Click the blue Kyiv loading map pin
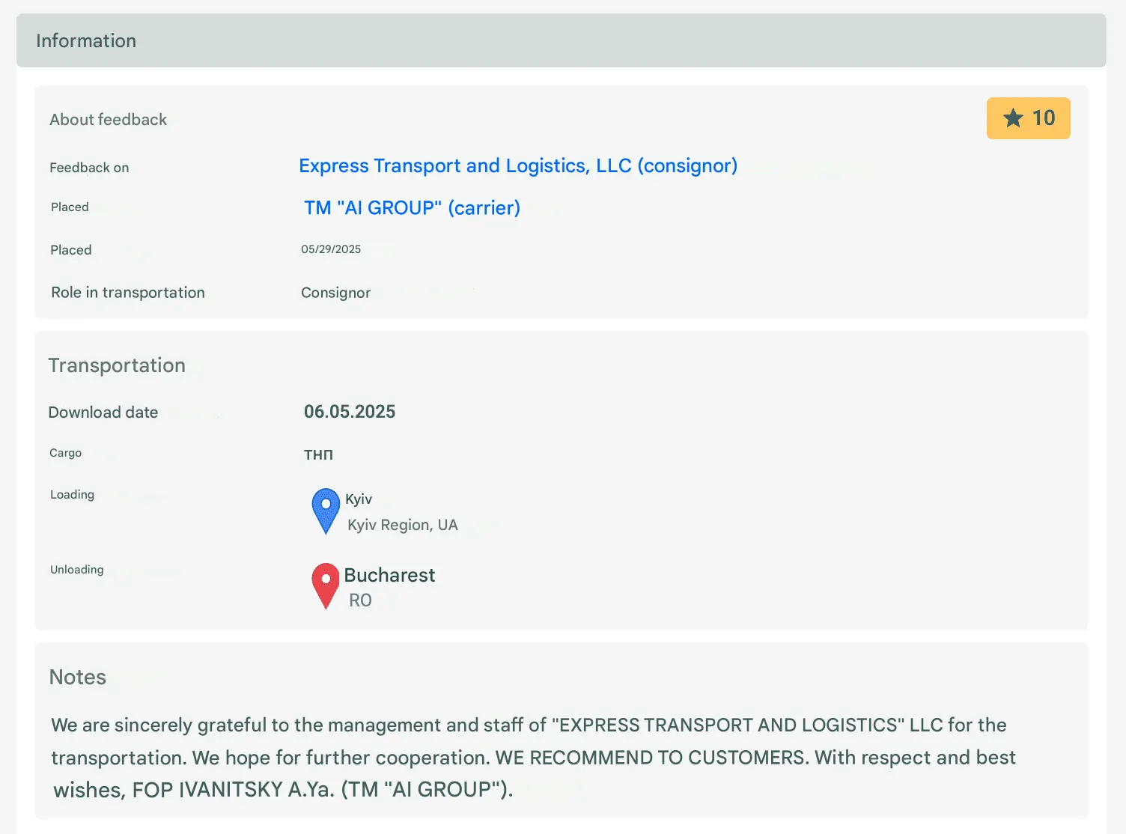Screen dimensions: 1126x834 [x=326, y=511]
